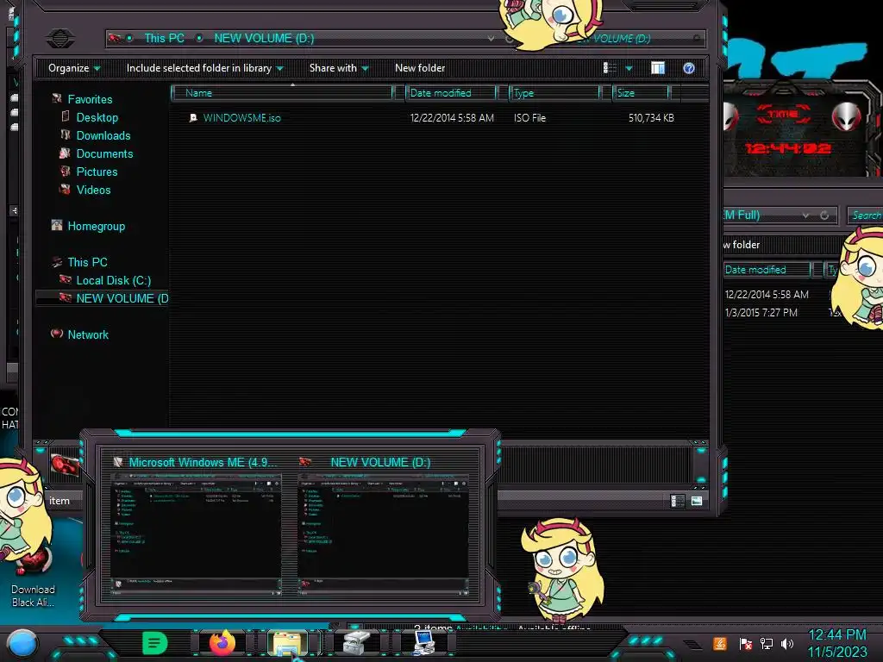The height and width of the screenshot is (662, 883).
Task: Select NEW VOLUME (D:) in the navigation tree
Action: pos(122,298)
